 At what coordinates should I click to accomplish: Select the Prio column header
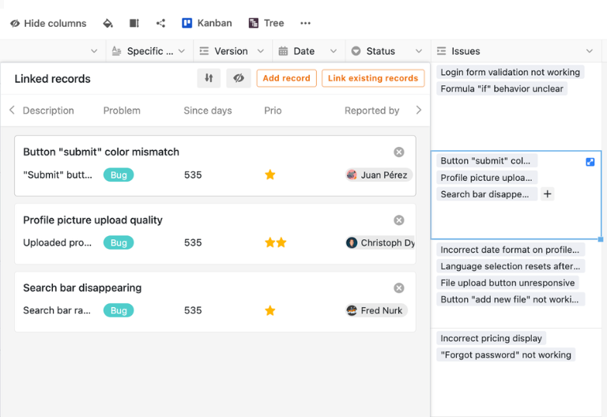(x=273, y=111)
